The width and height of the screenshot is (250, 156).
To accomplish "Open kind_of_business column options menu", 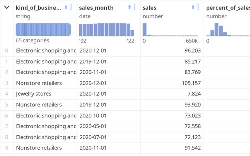I will coord(71,7).
